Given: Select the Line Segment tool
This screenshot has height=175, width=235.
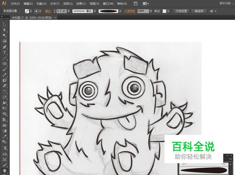Looking at the screenshot, I should (x=5, y=58).
